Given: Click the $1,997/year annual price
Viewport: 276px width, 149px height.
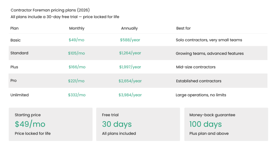Looking at the screenshot, I should point(130,67).
